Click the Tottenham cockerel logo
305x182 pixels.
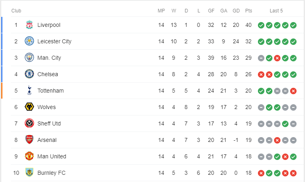pos(29,91)
